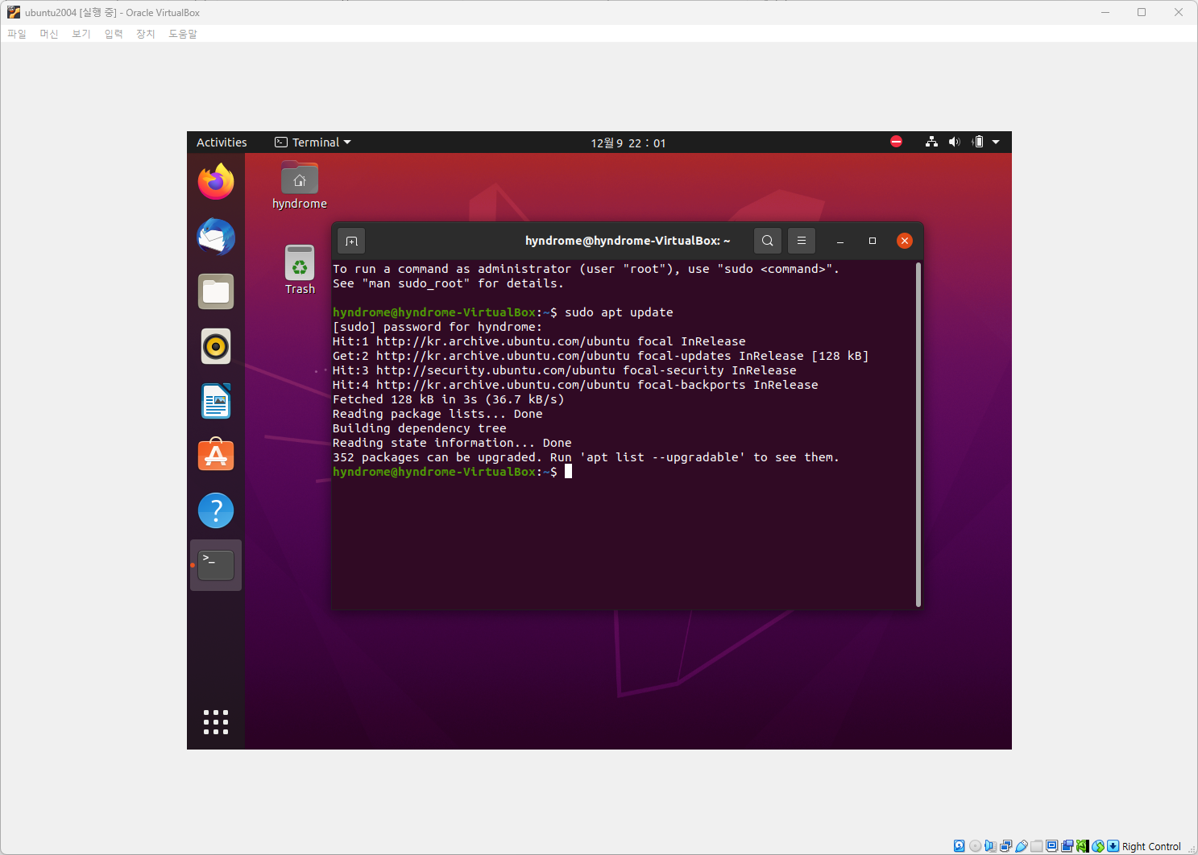Open the Help icon in the dock
Viewport: 1198px width, 855px height.
tap(216, 510)
